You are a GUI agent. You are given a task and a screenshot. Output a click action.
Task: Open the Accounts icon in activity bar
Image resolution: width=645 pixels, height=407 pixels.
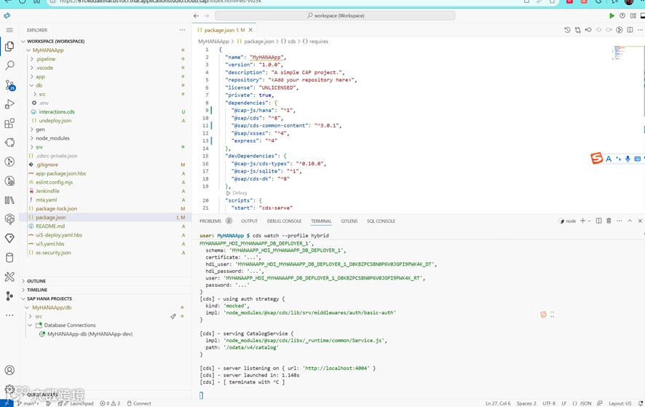pyautogui.click(x=9, y=371)
